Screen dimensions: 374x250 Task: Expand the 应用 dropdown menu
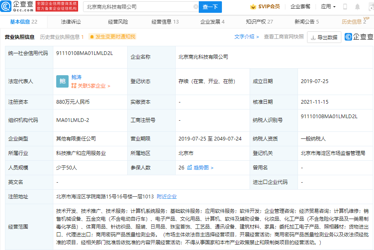(328, 7)
